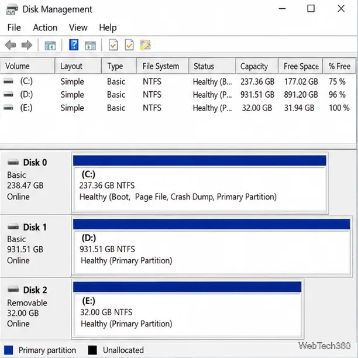
Task: Click the black Unallocated legend swatch
Action: [x=92, y=350]
